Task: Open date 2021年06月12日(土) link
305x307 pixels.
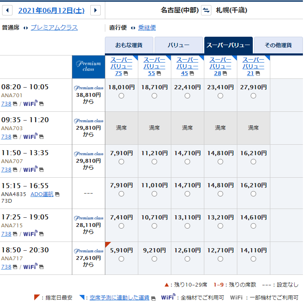Action: [x=51, y=10]
